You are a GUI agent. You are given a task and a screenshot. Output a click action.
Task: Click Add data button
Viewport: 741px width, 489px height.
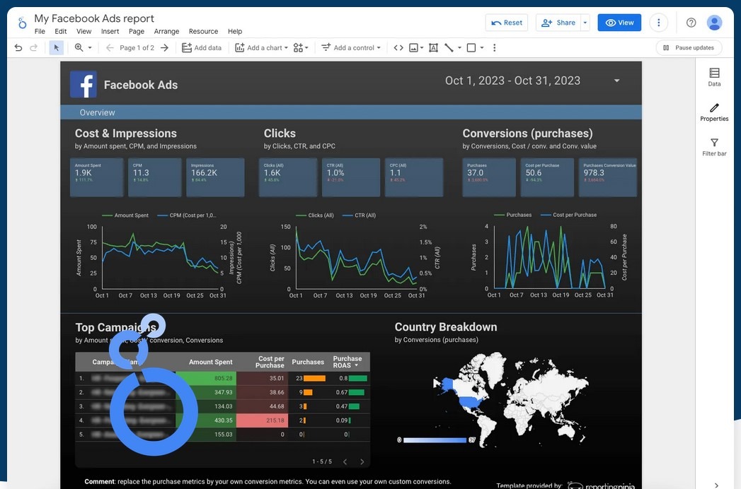pos(202,47)
